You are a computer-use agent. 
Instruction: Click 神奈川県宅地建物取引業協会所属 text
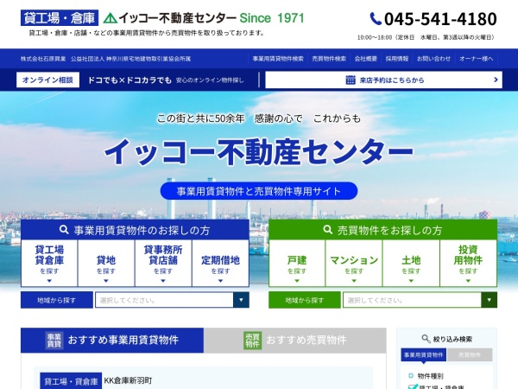tap(148, 59)
